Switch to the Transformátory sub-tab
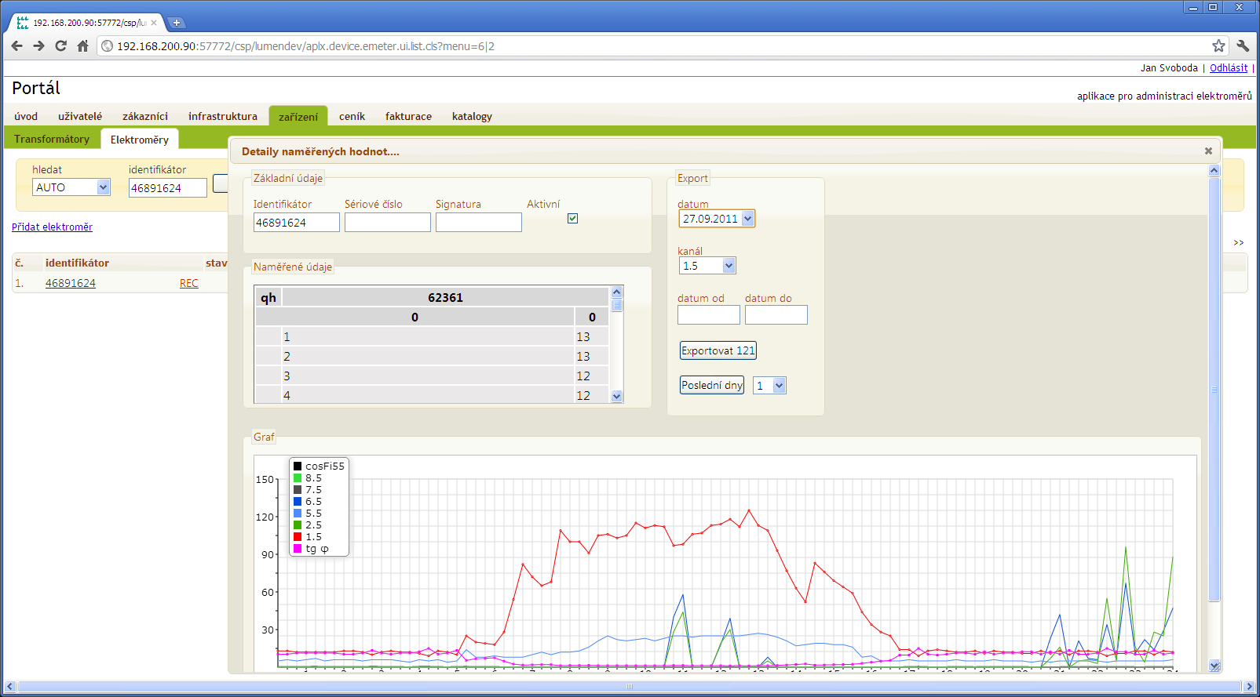Screen dimensions: 1260x697 (52, 139)
